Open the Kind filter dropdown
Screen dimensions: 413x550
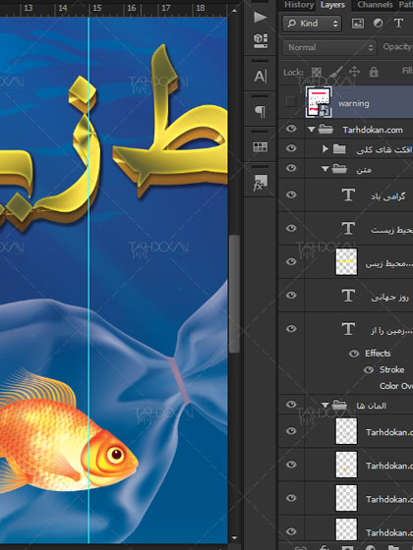pos(312,24)
